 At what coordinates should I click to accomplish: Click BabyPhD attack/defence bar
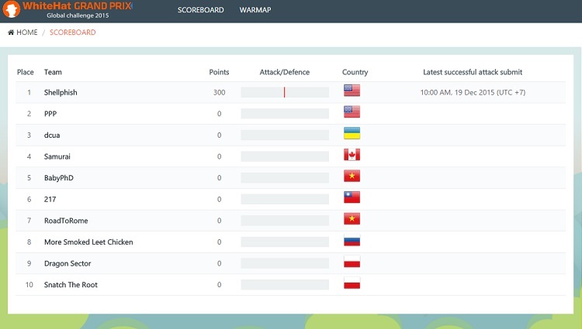tap(285, 178)
